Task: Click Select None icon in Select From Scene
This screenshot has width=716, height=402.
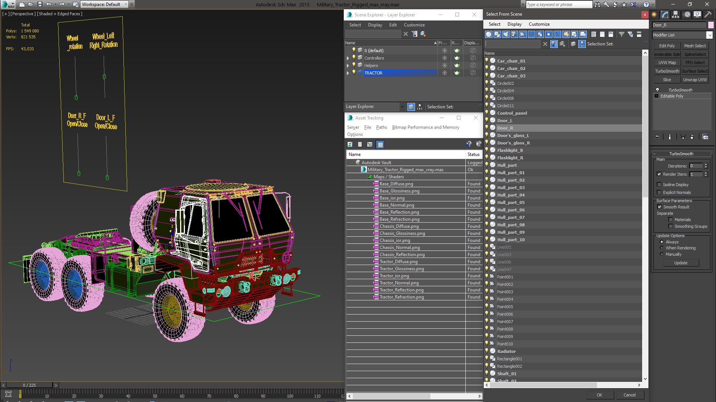Action: [x=602, y=34]
